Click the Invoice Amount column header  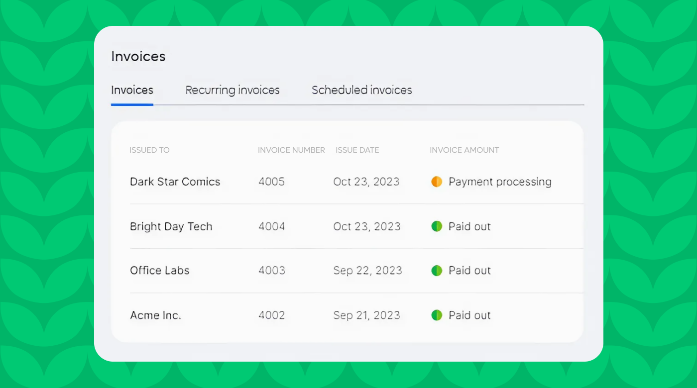(464, 150)
